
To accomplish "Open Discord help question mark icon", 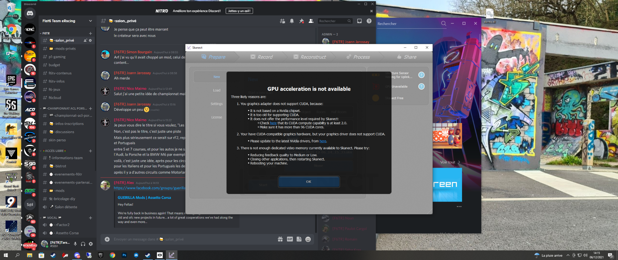I will tap(369, 21).
